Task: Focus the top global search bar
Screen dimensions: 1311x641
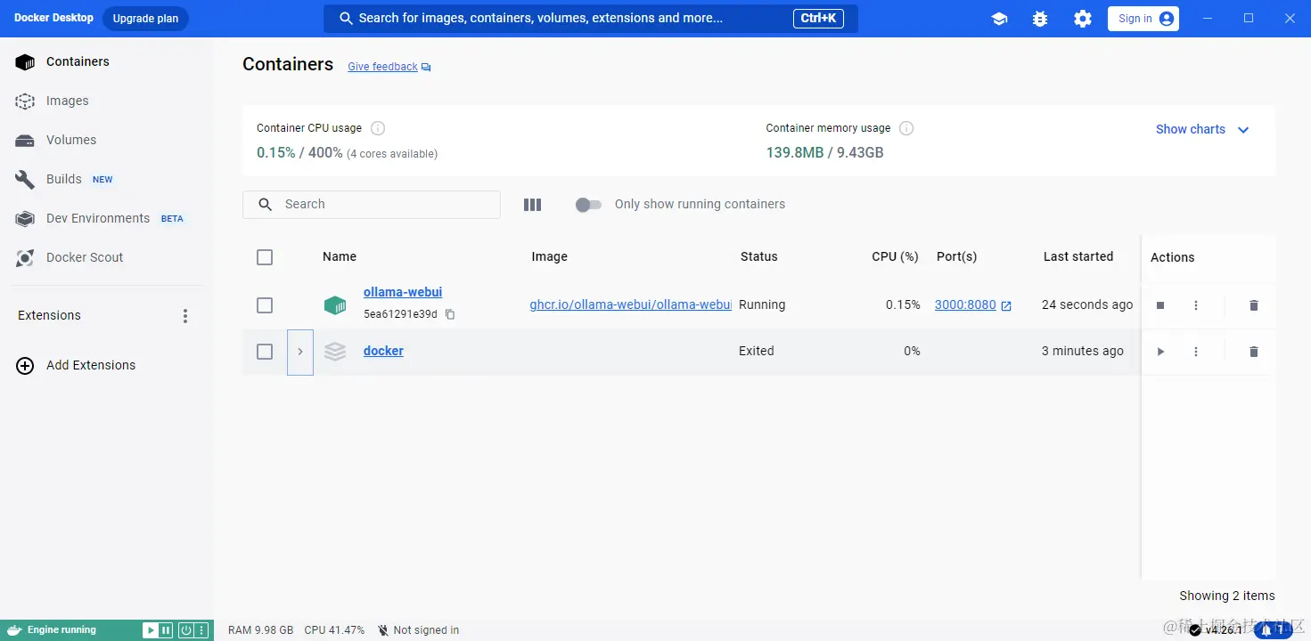Action: 590,19
